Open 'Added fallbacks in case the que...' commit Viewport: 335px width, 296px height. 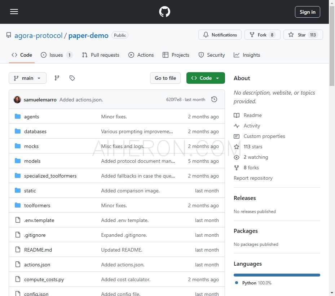point(138,176)
